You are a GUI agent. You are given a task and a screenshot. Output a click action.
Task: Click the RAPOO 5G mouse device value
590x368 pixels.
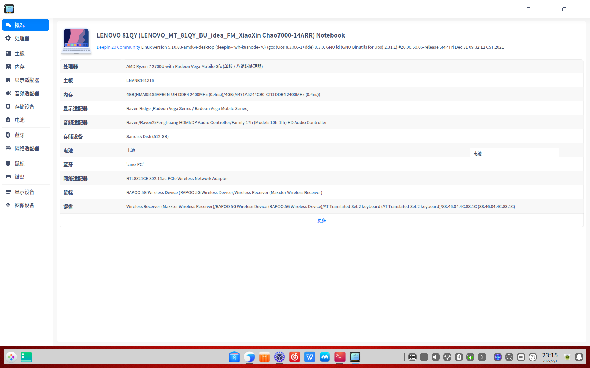click(224, 192)
